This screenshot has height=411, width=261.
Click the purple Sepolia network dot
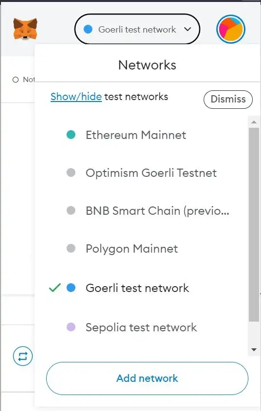(71, 327)
